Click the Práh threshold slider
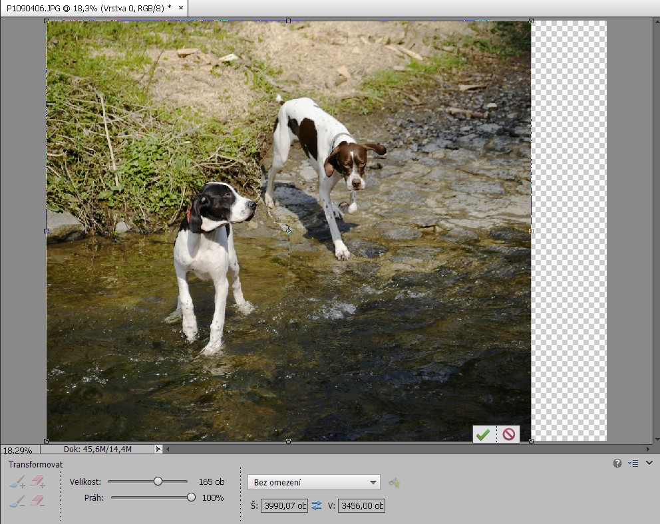The image size is (660, 524). coord(191,497)
